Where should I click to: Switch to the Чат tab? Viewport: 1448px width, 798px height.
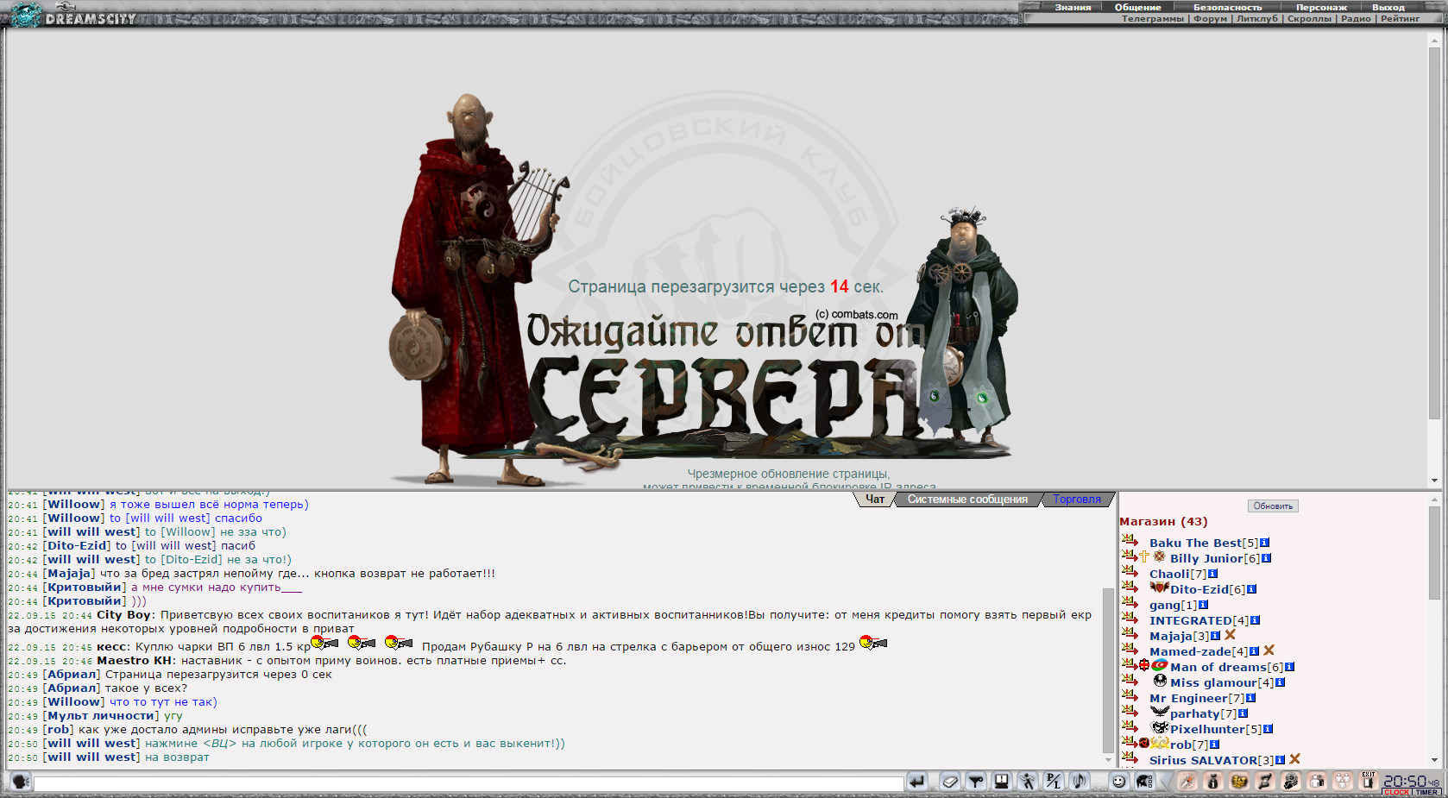875,500
